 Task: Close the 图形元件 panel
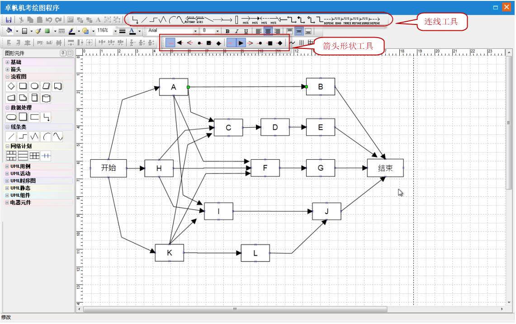click(70, 53)
